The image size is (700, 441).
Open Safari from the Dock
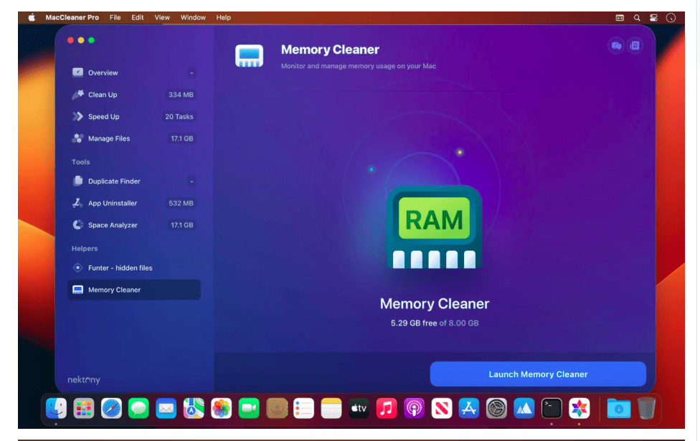[111, 408]
